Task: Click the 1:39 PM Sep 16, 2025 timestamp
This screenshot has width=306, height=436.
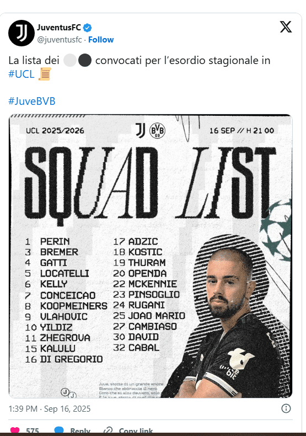Action: (50, 409)
